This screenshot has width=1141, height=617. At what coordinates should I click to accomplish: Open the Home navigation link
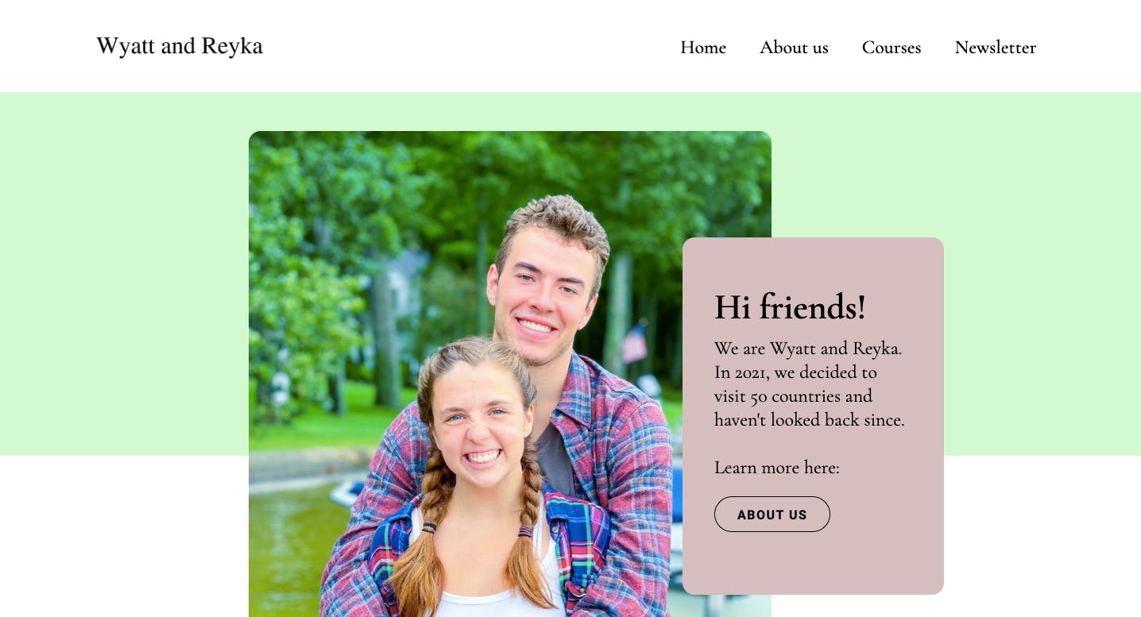(703, 48)
